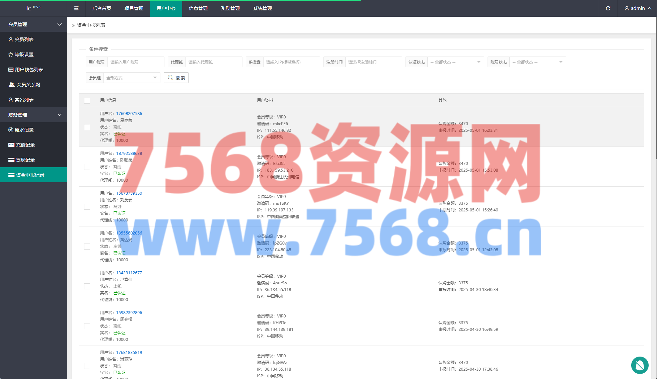Open 会员列表 sidebar item
The width and height of the screenshot is (657, 379).
point(24,39)
